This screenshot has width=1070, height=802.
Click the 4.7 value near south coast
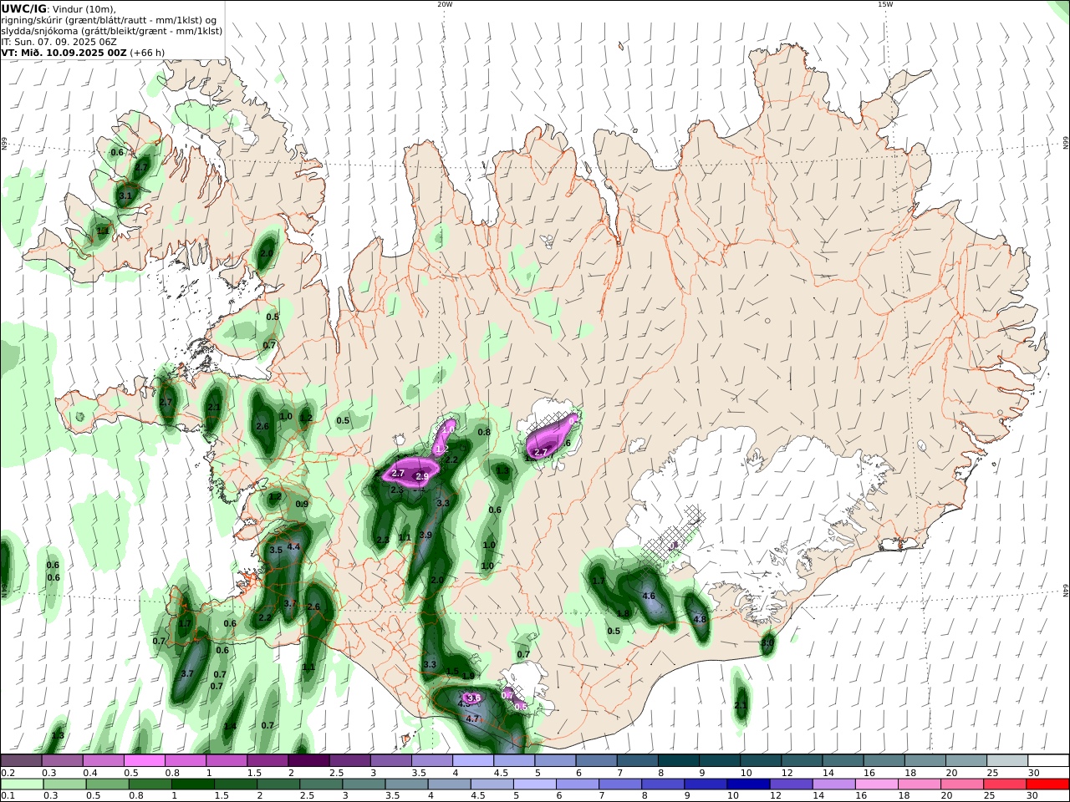click(472, 718)
